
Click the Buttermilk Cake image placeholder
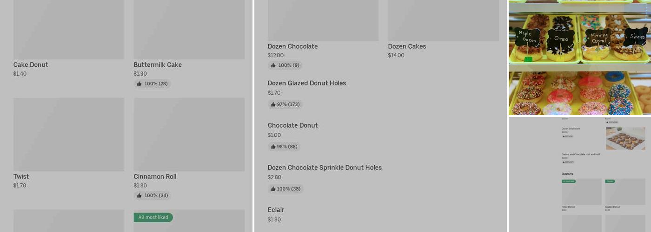(x=189, y=29)
